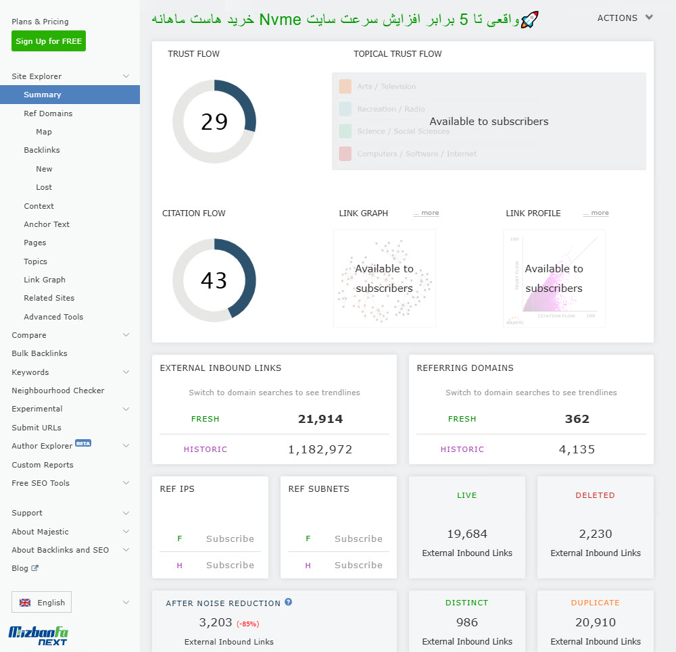
Task: Go to the Pages report
Action: pos(35,243)
